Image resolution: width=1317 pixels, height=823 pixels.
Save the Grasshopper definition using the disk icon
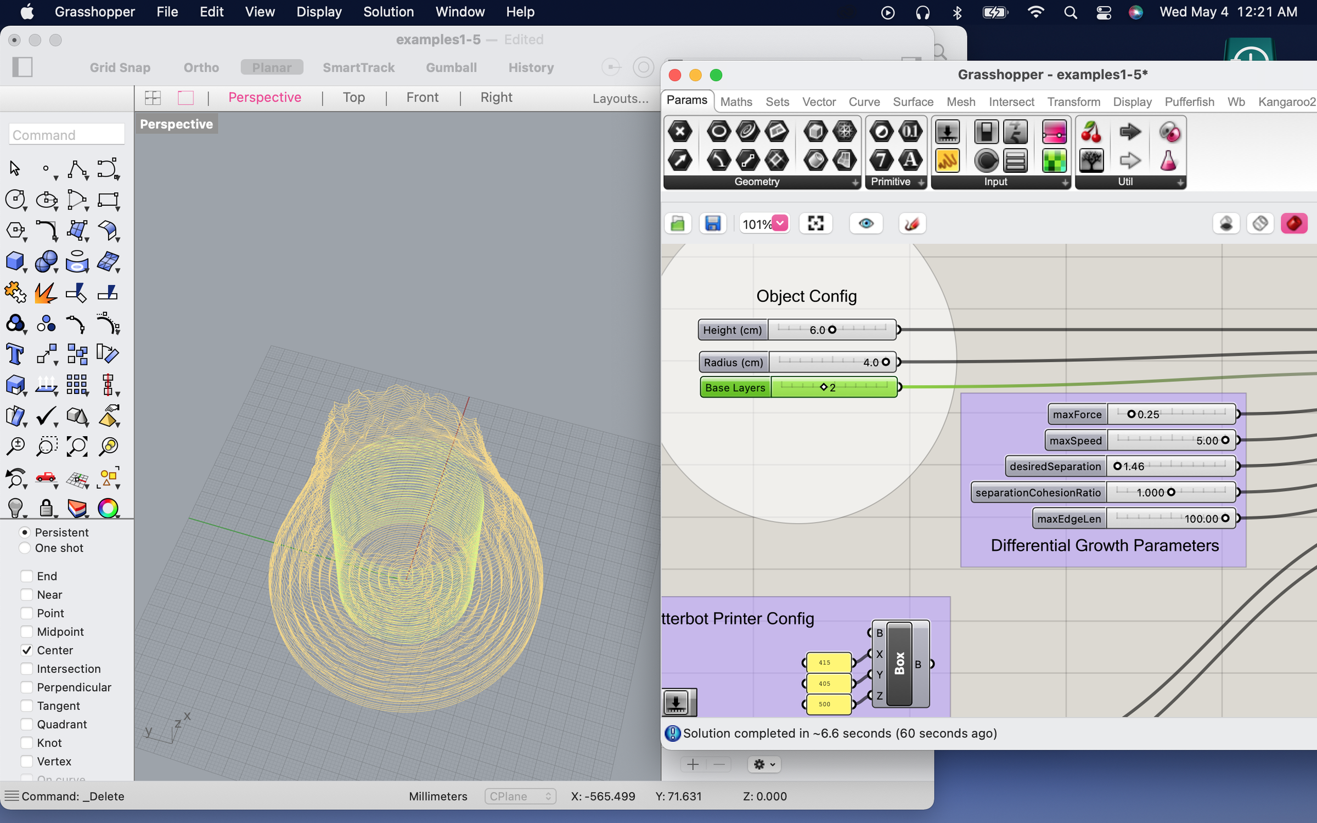point(713,223)
